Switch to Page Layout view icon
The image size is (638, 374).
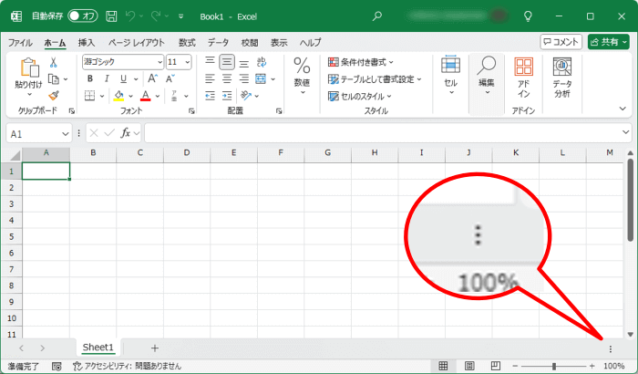pos(469,366)
